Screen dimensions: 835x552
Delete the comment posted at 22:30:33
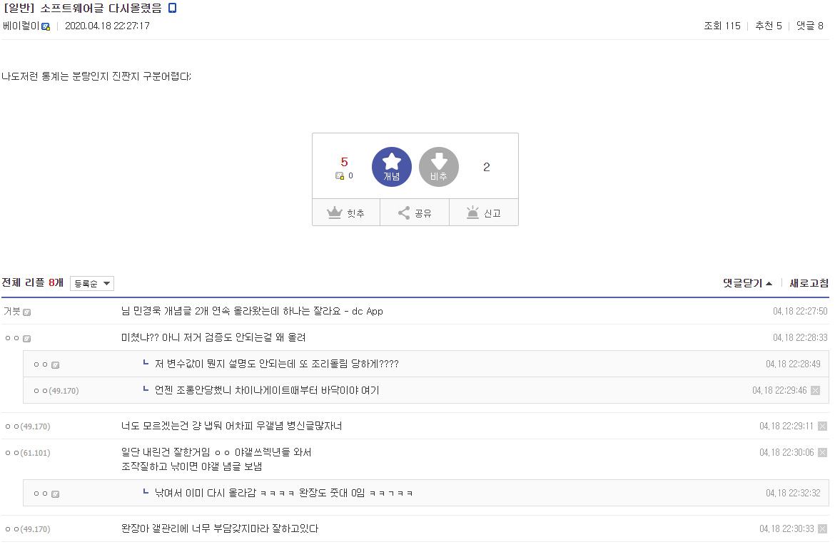point(822,529)
